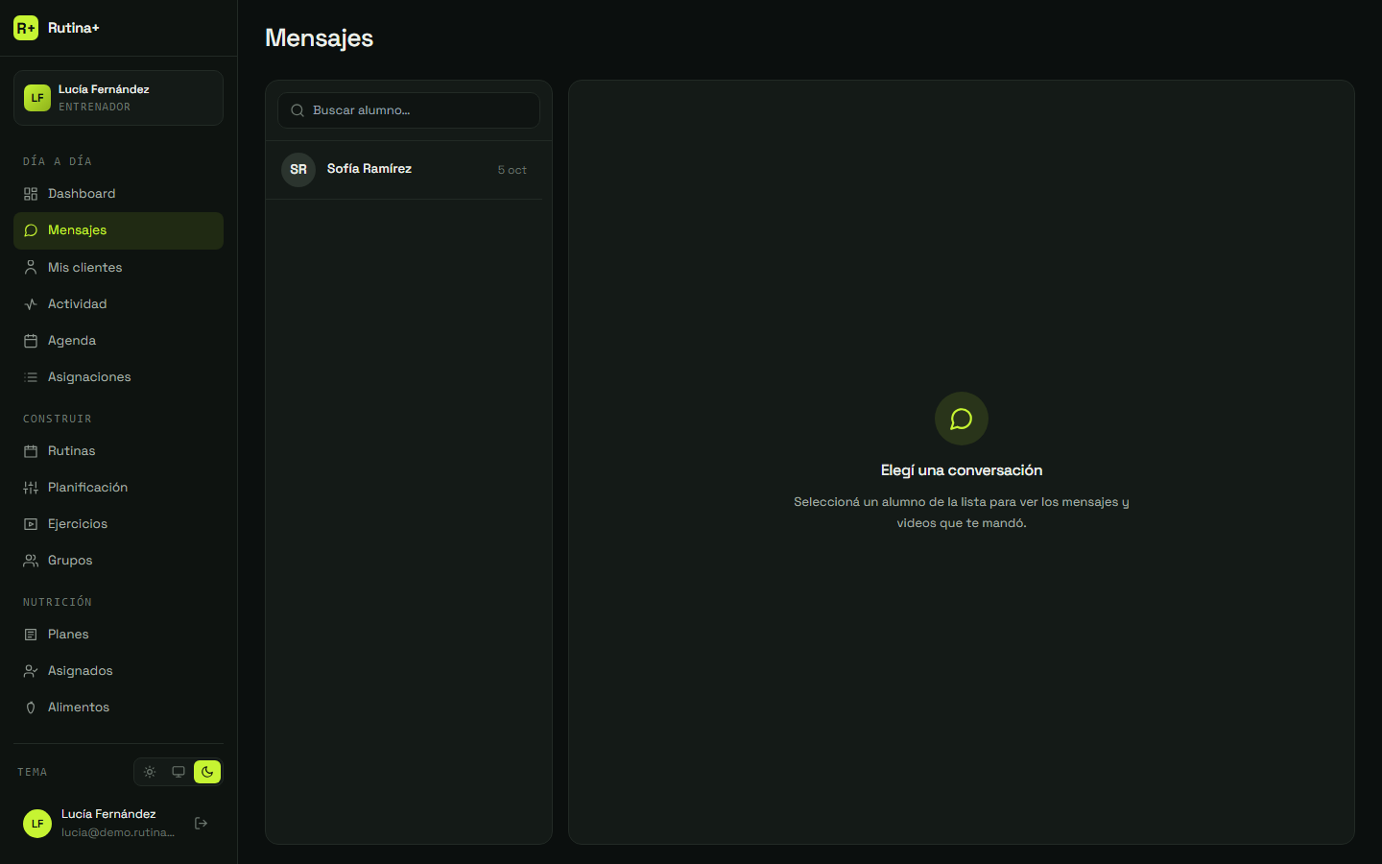Click the Planes document icon
The width and height of the screenshot is (1382, 864).
click(x=31, y=635)
